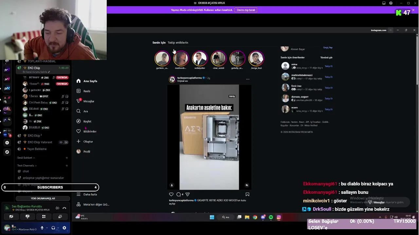Open Bildirimler heart icon
Viewport: 419px width, 235px height.
click(79, 131)
